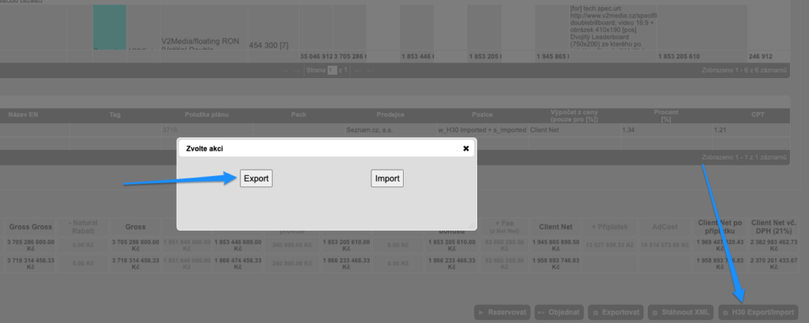809x323 pixels.
Task: Sort by Název EN column header
Action: pos(23,115)
